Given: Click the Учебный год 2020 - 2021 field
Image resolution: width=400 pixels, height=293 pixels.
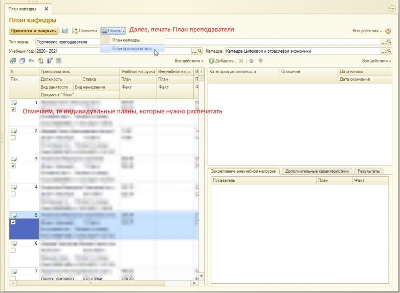Looking at the screenshot, I should pos(114,51).
